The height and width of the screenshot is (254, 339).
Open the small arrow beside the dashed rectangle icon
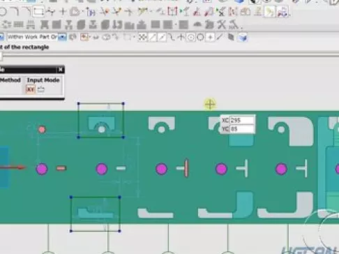[134, 37]
